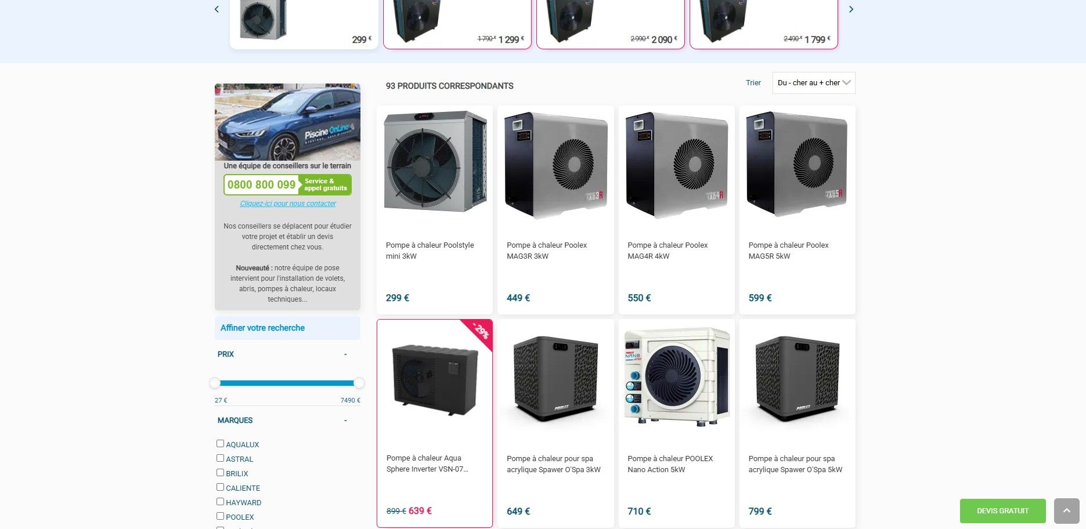
Task: Open the Poolstyle mini 3kW product image
Action: coord(435,161)
